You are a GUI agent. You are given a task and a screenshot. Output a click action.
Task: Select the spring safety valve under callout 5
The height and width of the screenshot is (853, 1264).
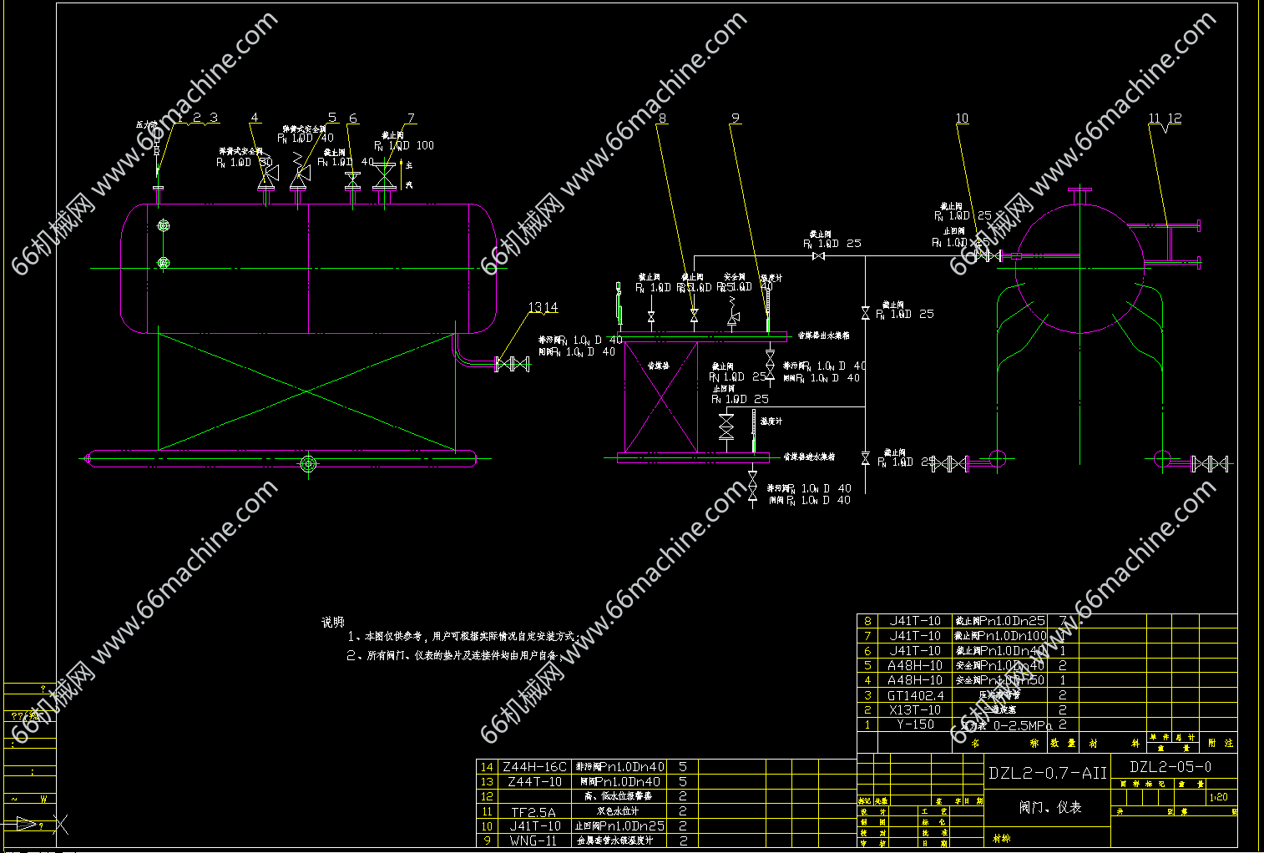pyautogui.click(x=299, y=175)
